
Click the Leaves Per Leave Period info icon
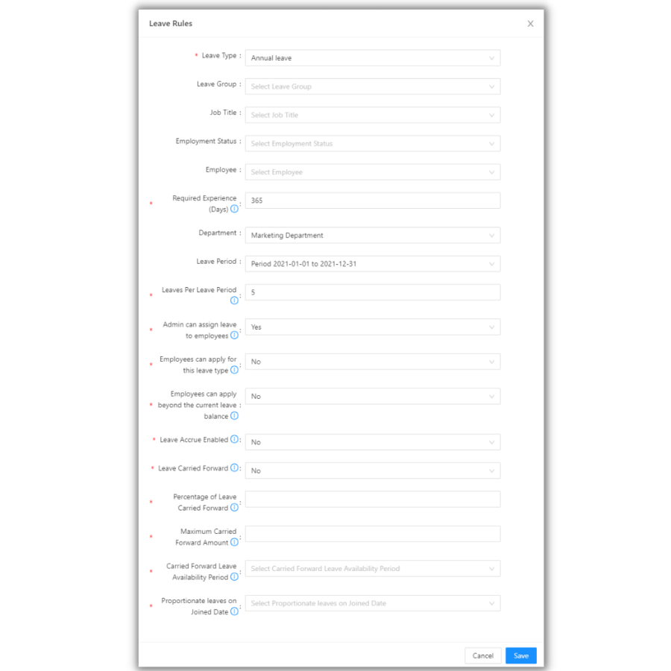coord(234,300)
